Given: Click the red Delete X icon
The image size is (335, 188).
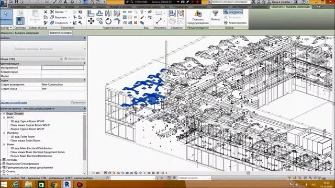Looking at the screenshot, I should pyautogui.click(x=136, y=22).
